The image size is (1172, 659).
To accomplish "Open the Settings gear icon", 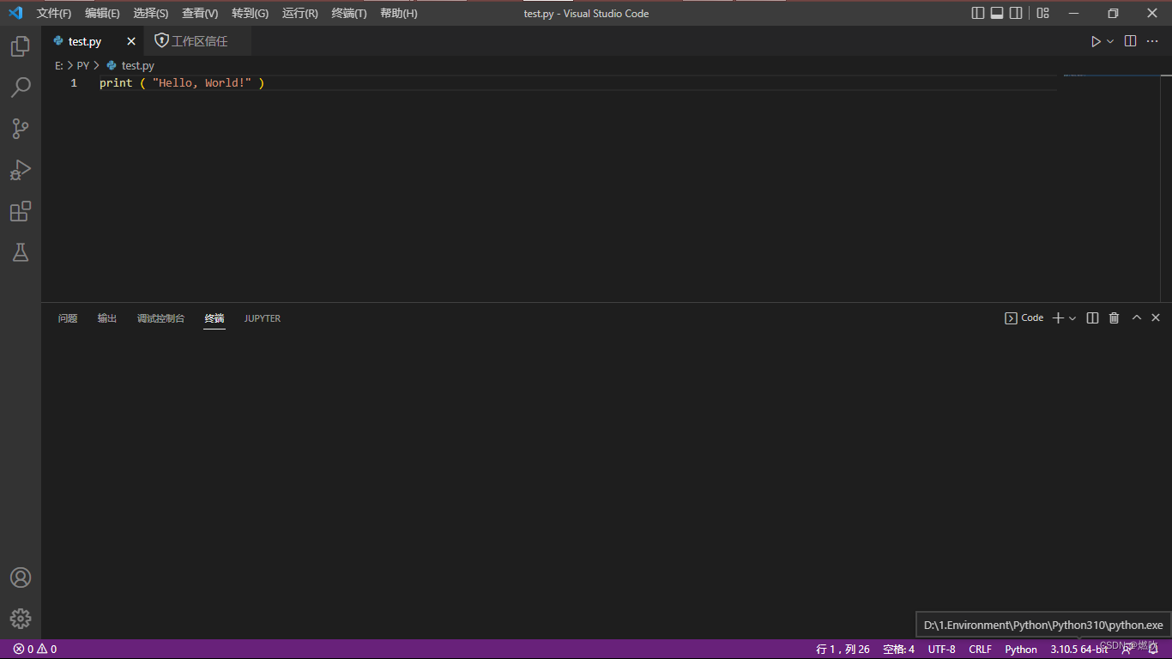I will pos(21,618).
